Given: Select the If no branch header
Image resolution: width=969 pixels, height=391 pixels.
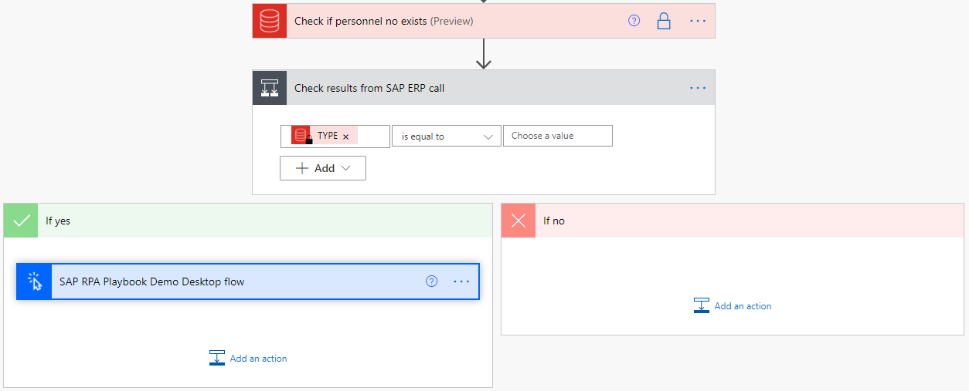Looking at the screenshot, I should (733, 221).
